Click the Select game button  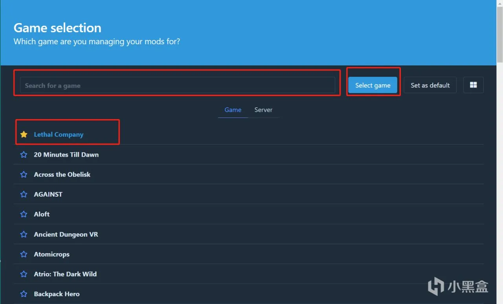pos(373,85)
